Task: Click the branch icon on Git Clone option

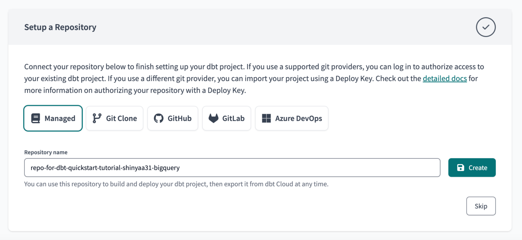Action: click(x=97, y=118)
